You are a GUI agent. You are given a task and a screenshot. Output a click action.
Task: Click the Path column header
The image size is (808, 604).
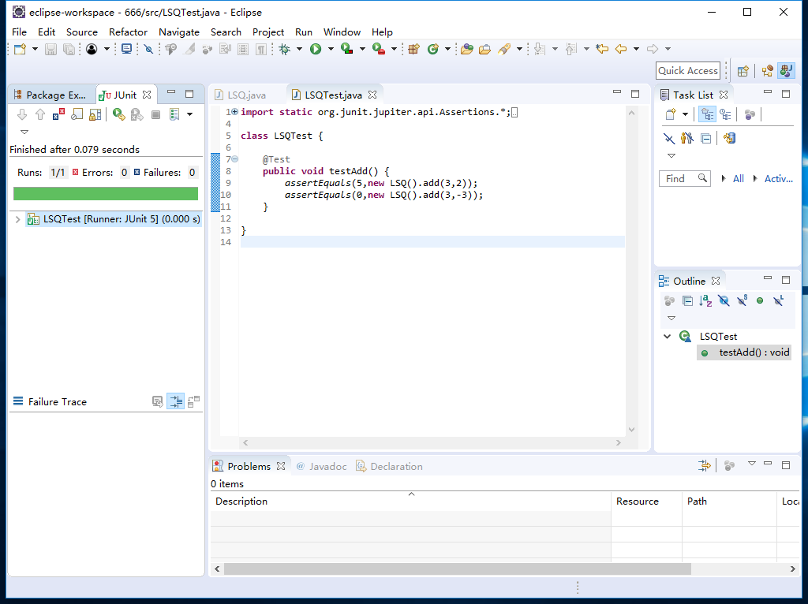[729, 501]
